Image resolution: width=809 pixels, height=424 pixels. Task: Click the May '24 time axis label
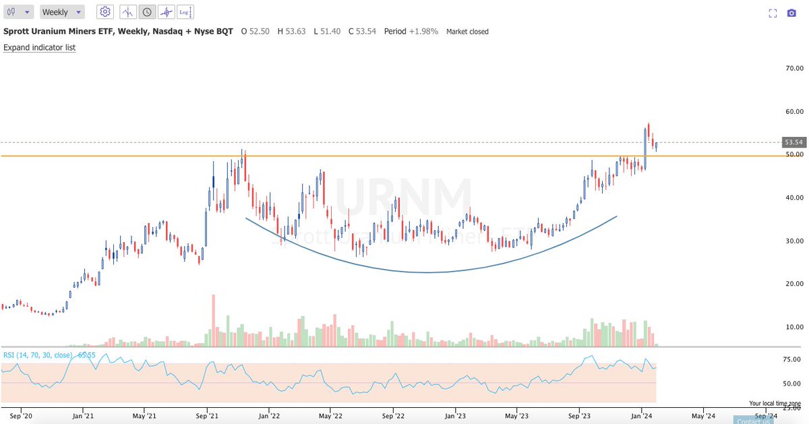704,417
